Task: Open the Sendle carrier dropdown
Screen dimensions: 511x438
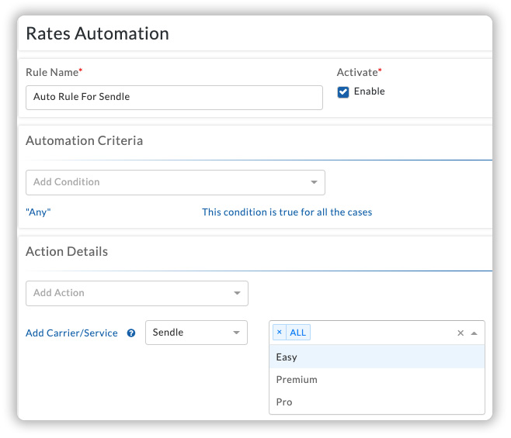Action: tap(196, 333)
